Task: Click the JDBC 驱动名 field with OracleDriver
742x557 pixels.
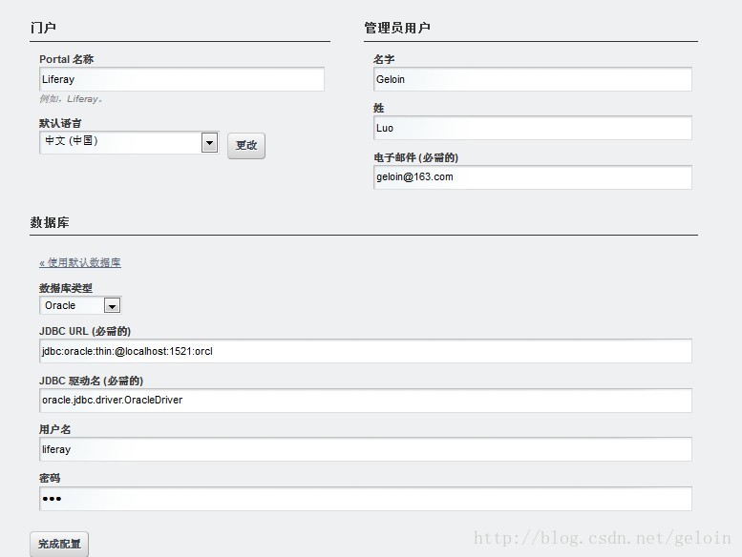Action: [x=366, y=401]
